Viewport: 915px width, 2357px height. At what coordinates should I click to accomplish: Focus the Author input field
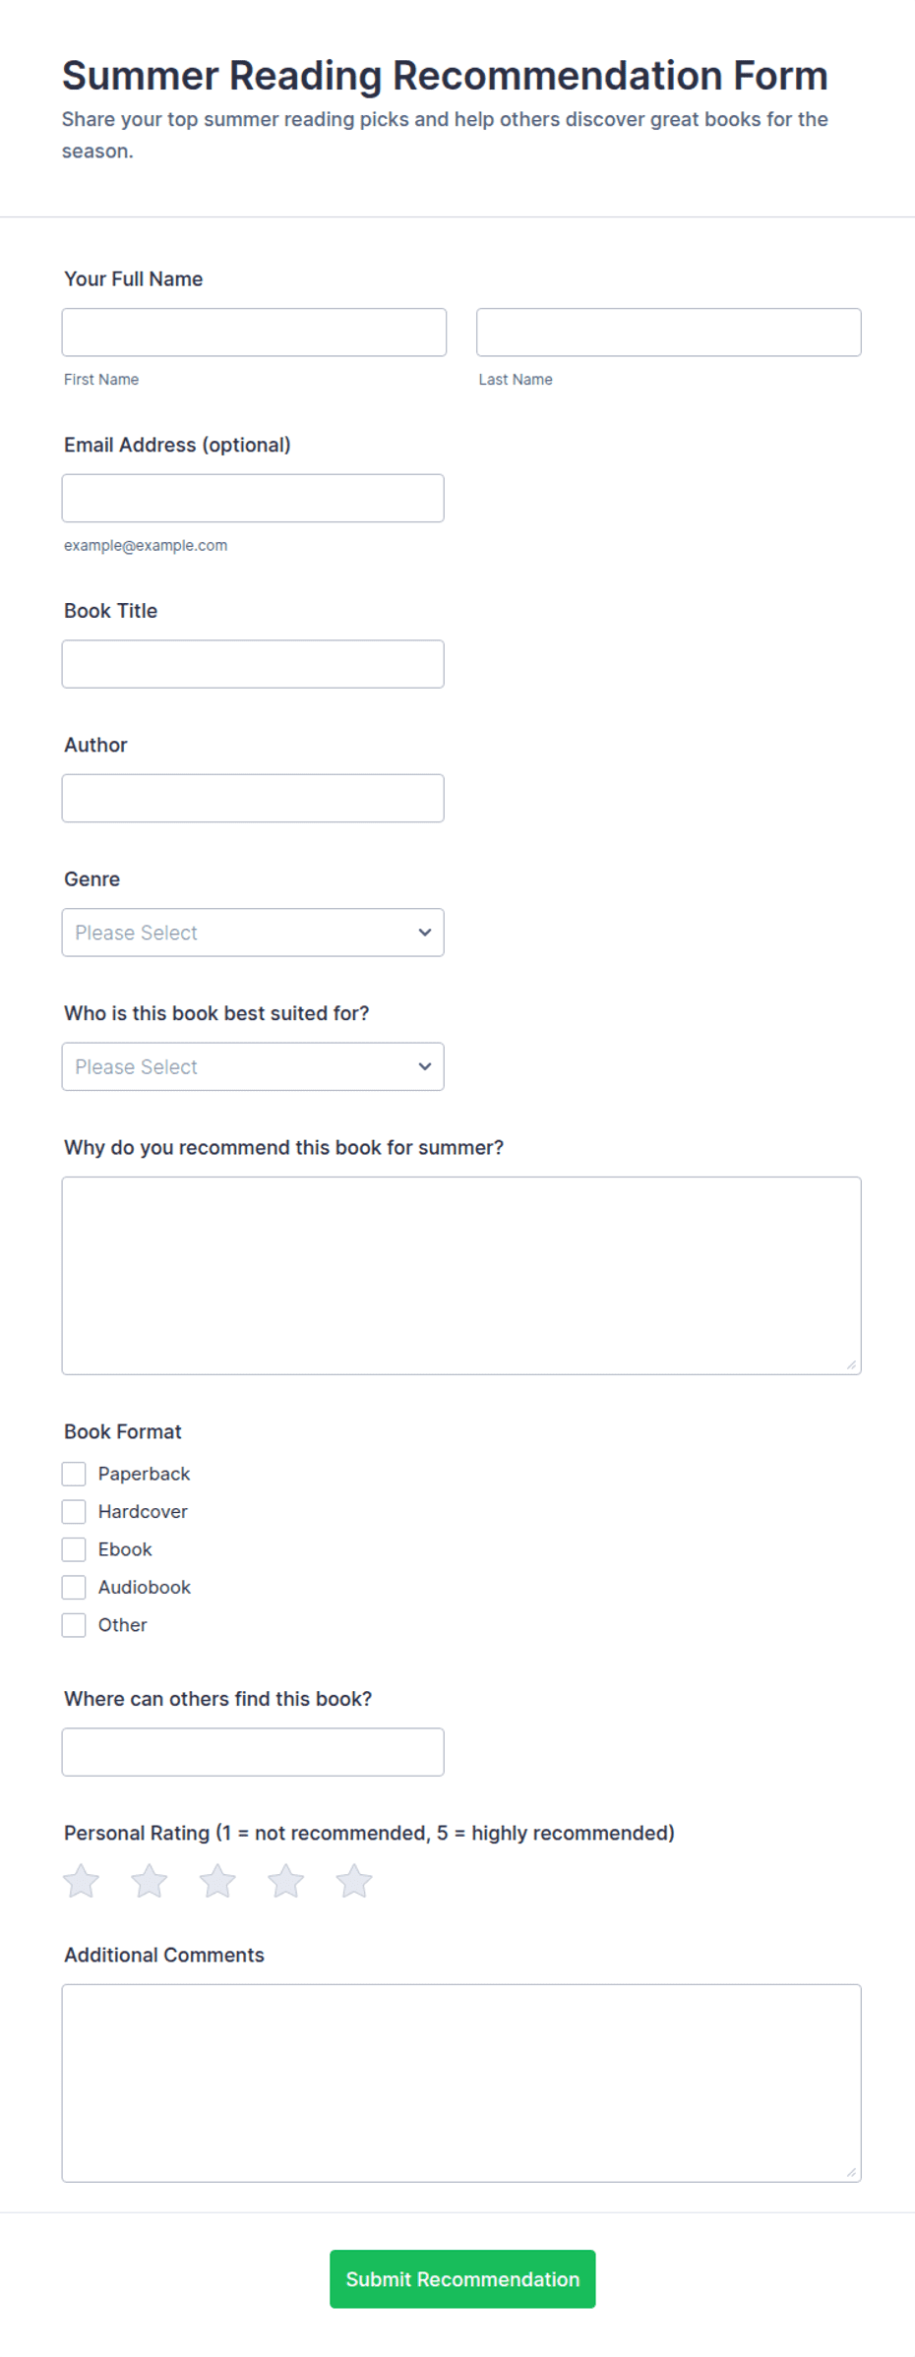pos(253,798)
